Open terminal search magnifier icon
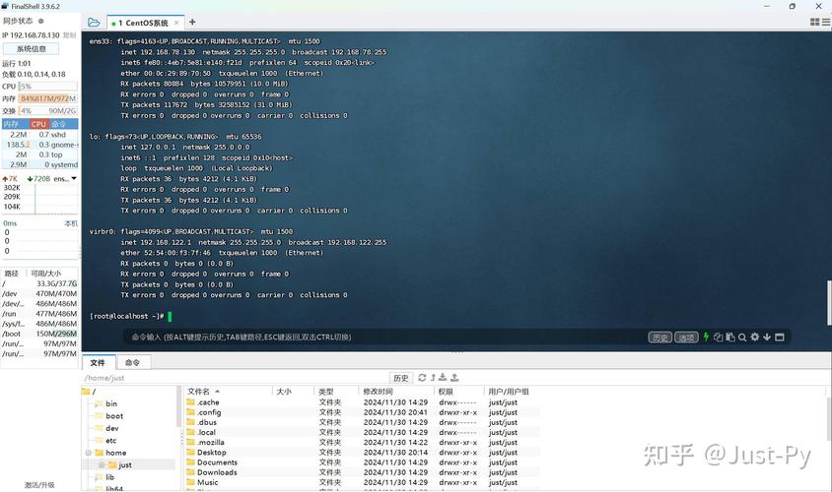This screenshot has width=832, height=492. (x=742, y=337)
